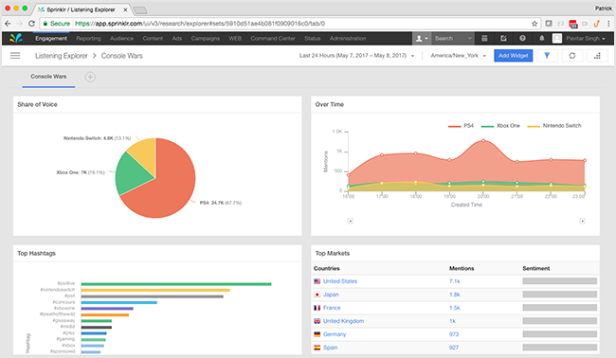Refresh the dashboard with the reload icon
Viewport: 616px width, 358px height.
572,56
